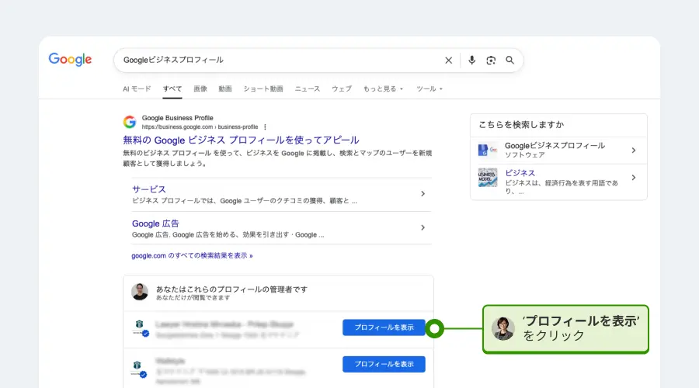
Task: Expand chevron on ビジネス suggestion row
Action: [x=634, y=178]
